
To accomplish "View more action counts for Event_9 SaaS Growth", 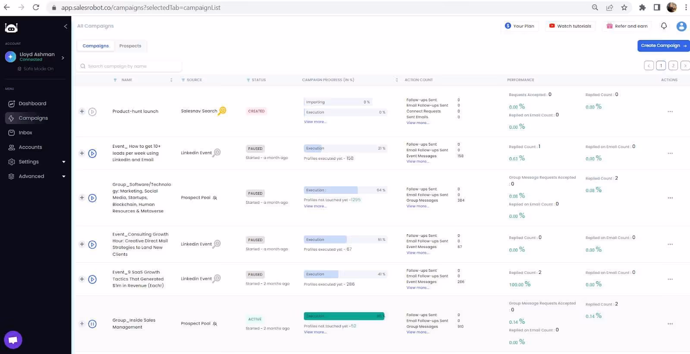I will click(x=418, y=288).
